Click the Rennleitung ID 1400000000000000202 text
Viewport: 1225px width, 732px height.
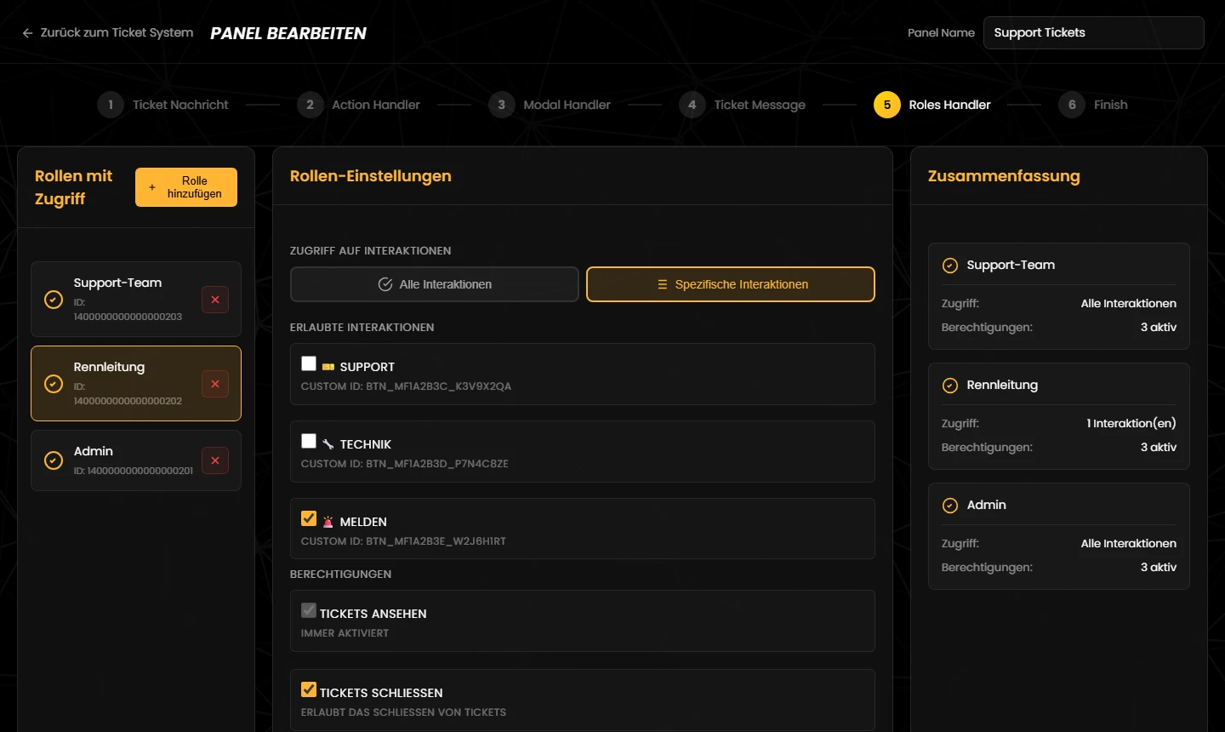(x=128, y=394)
